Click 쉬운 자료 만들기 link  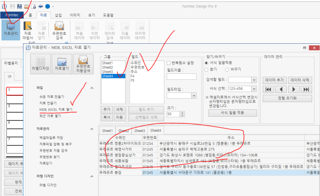tap(52, 97)
